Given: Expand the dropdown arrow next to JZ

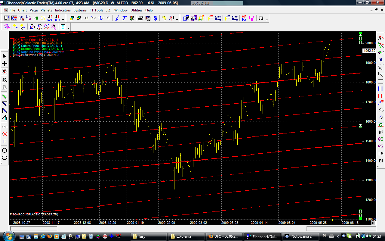Looking at the screenshot, I should pos(267,19).
